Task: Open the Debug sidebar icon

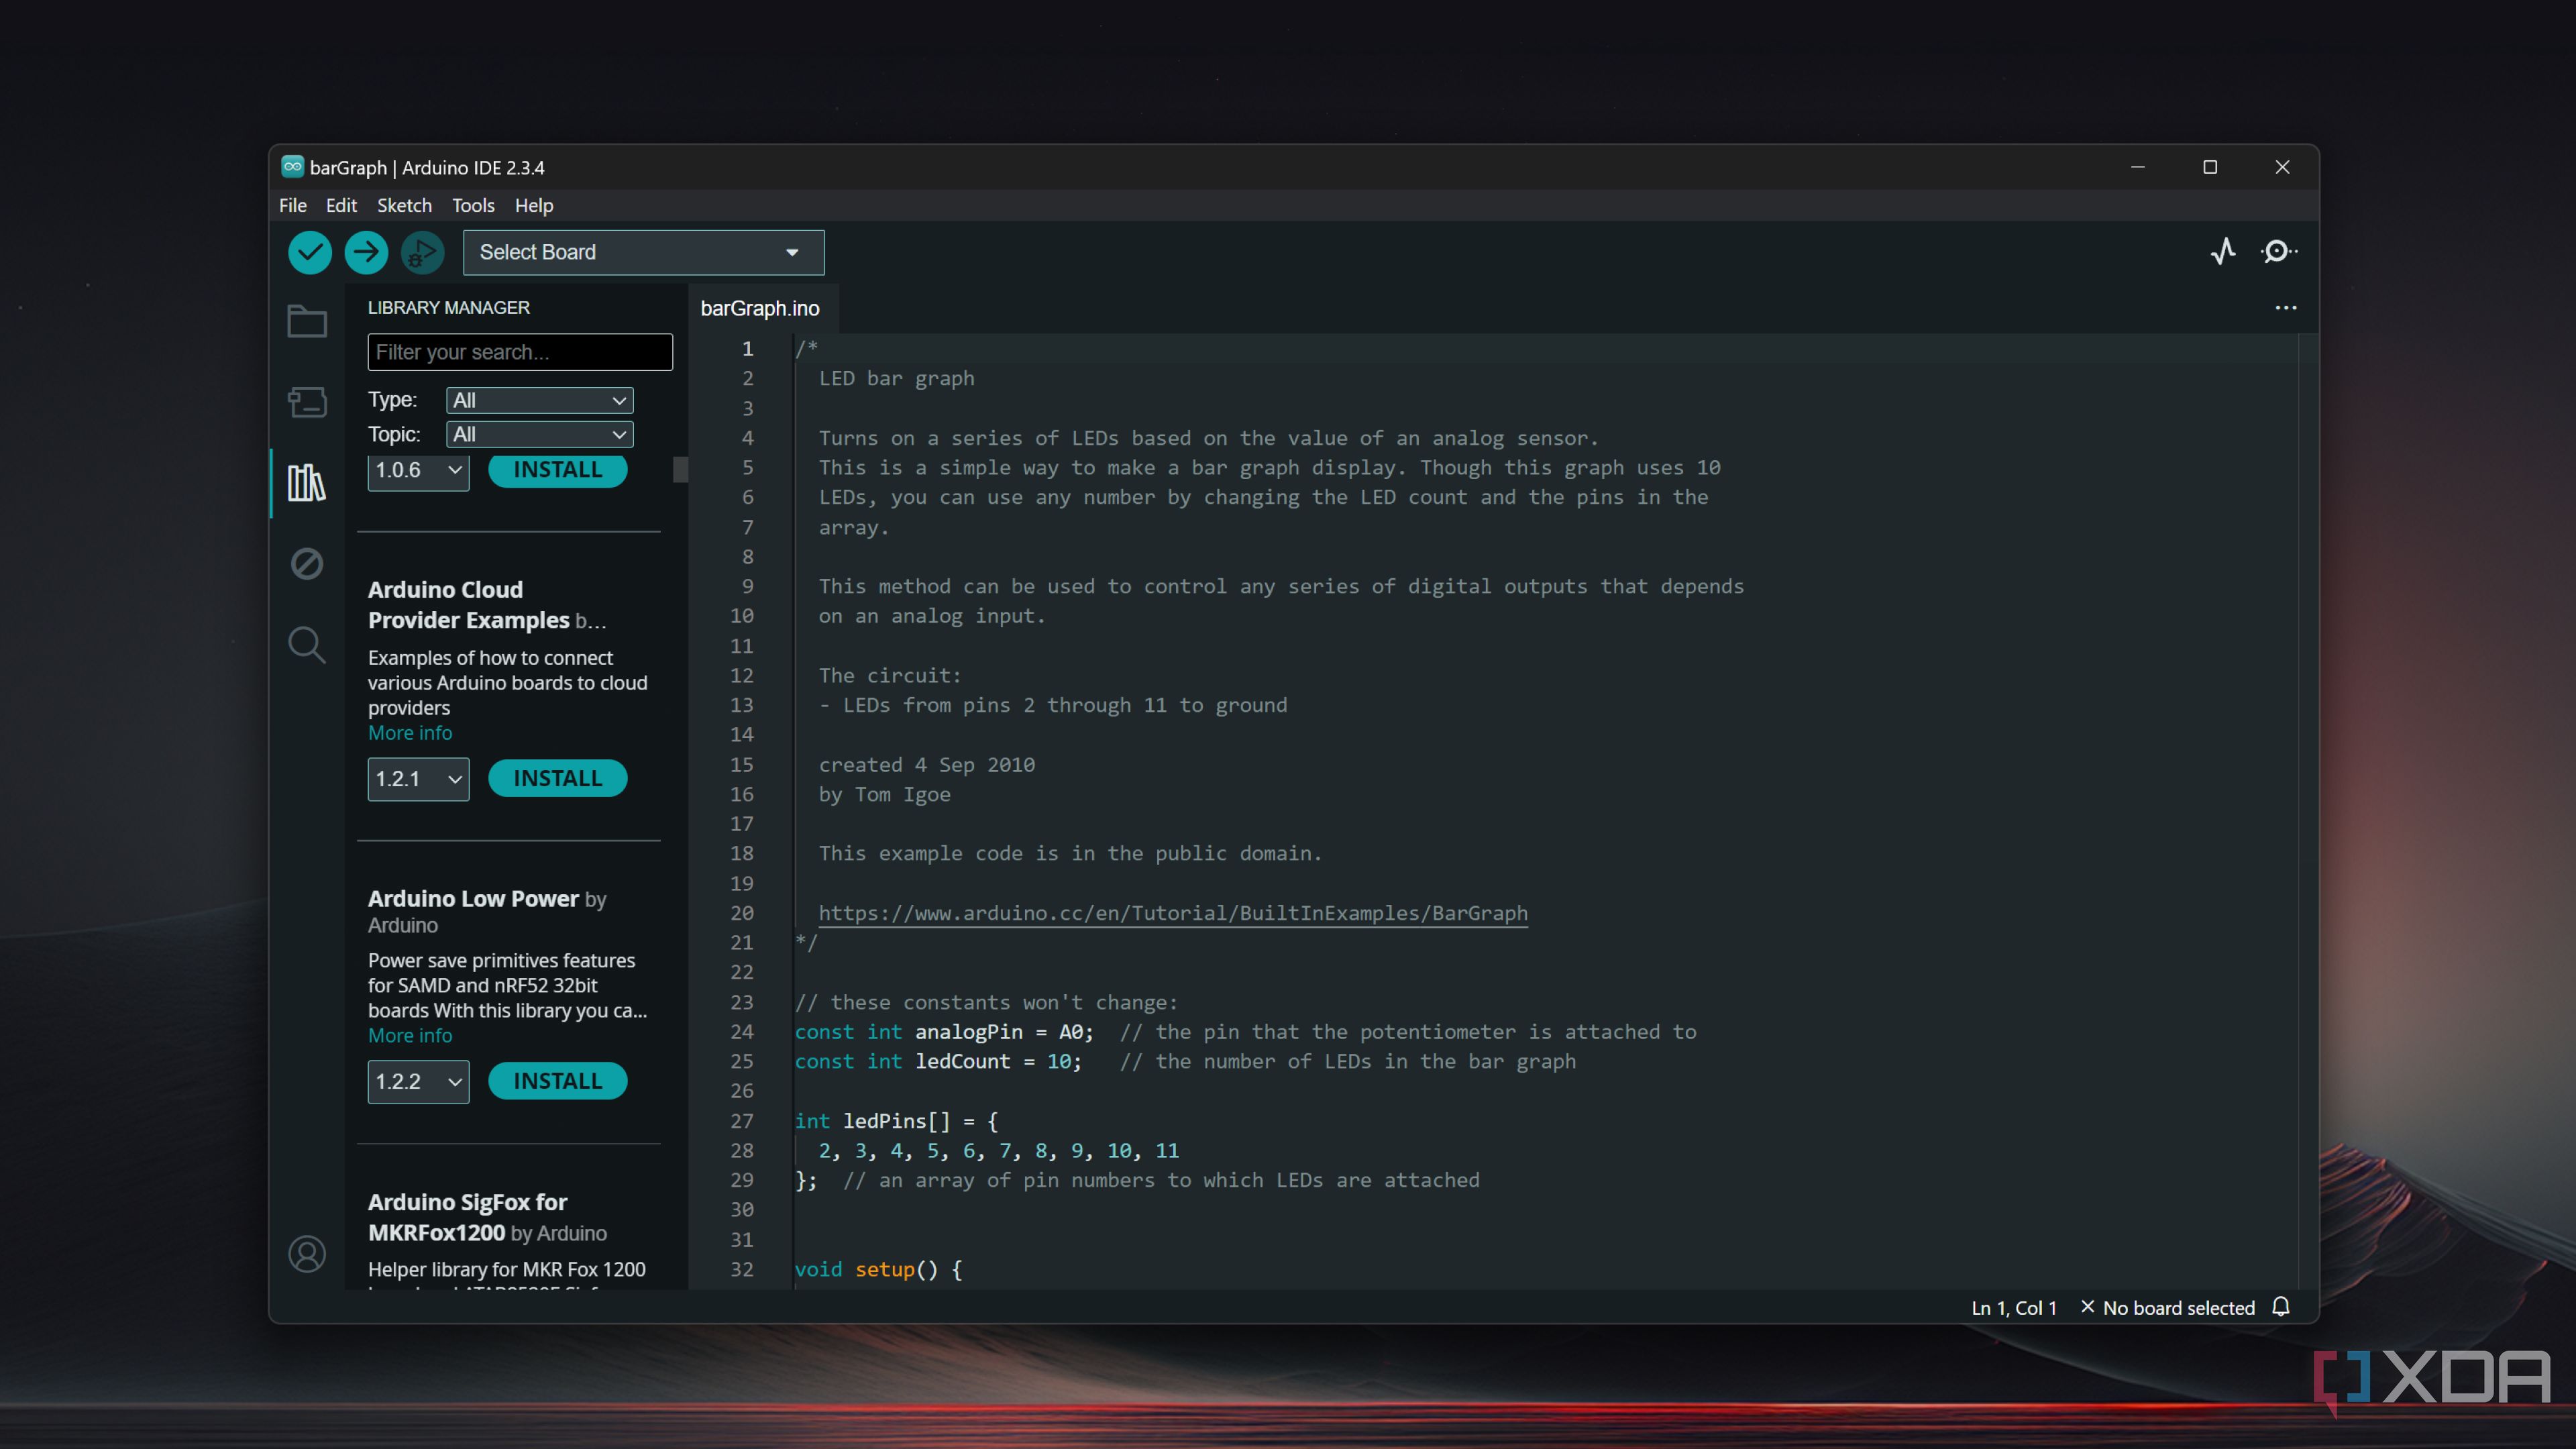Action: pyautogui.click(x=307, y=563)
